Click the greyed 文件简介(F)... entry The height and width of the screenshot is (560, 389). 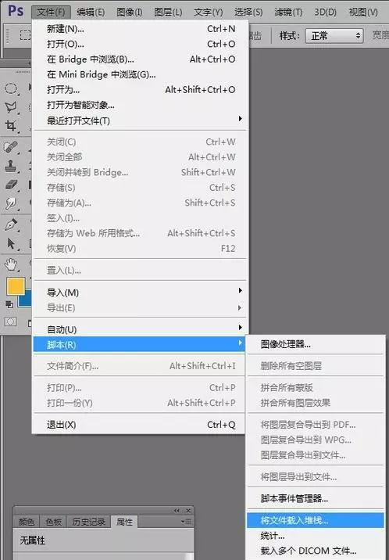pos(140,366)
